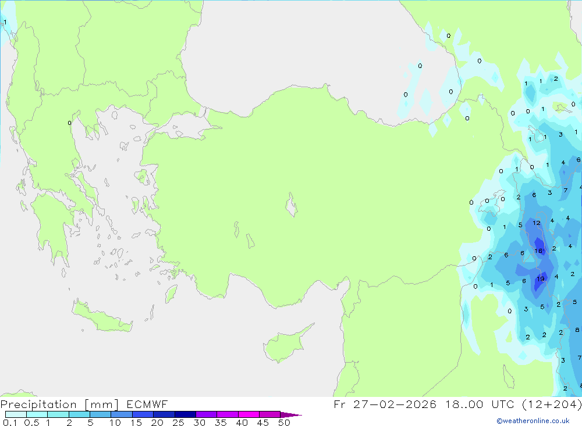Image resolution: width=582 pixels, height=426 pixels.
Task: Click the 'Precipitation [mm]' title text
Action: pos(59,404)
